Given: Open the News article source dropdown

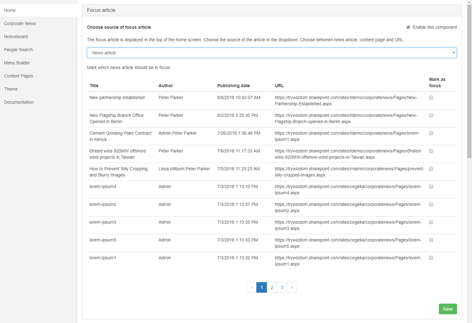Looking at the screenshot, I should click(272, 53).
